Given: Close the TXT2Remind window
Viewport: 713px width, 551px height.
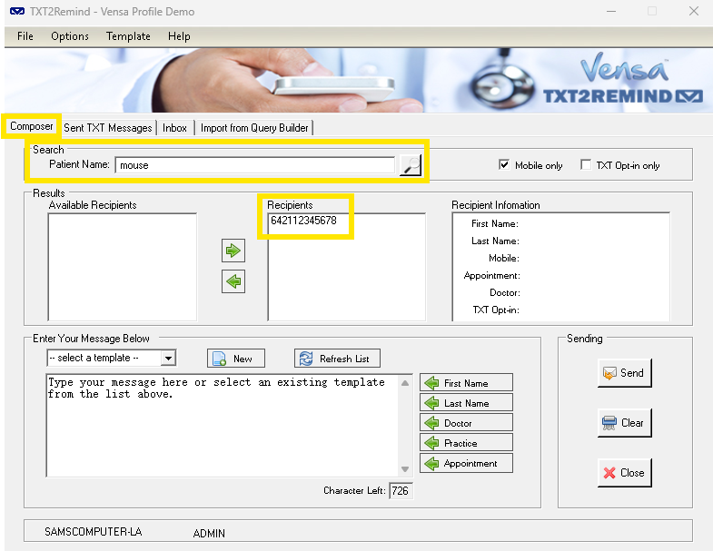Looking at the screenshot, I should tap(693, 11).
